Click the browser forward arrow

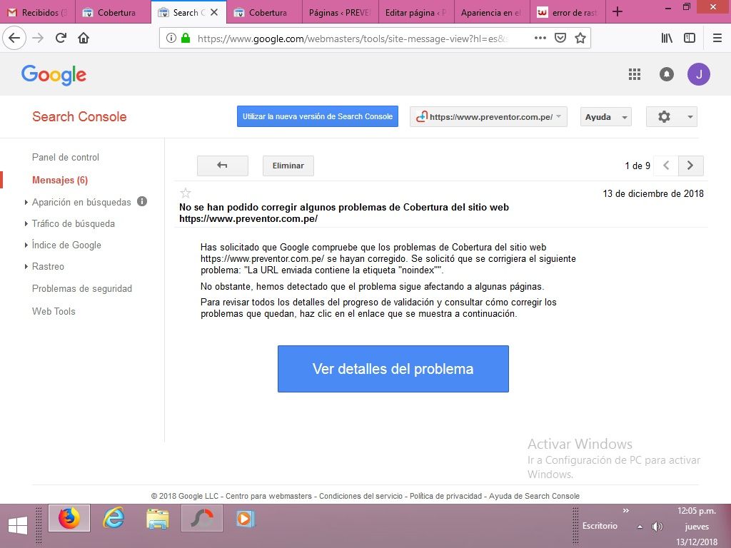(38, 38)
